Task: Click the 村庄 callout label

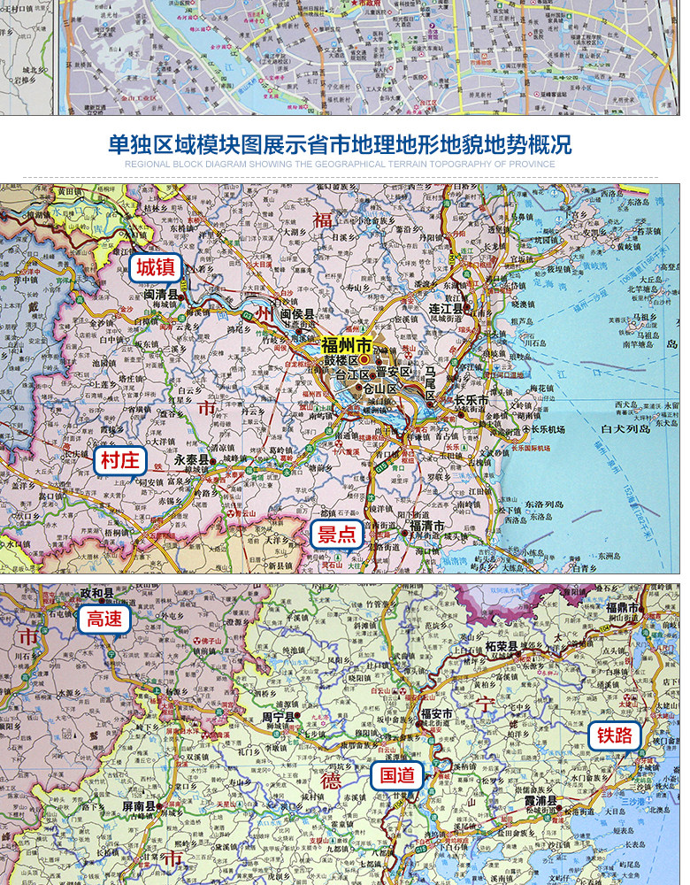Action: pos(120,460)
